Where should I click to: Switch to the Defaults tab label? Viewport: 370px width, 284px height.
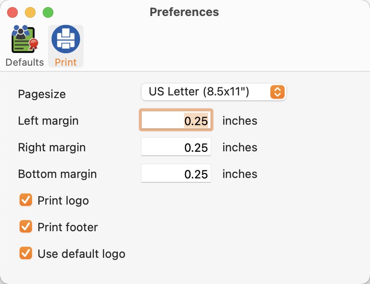(x=24, y=62)
